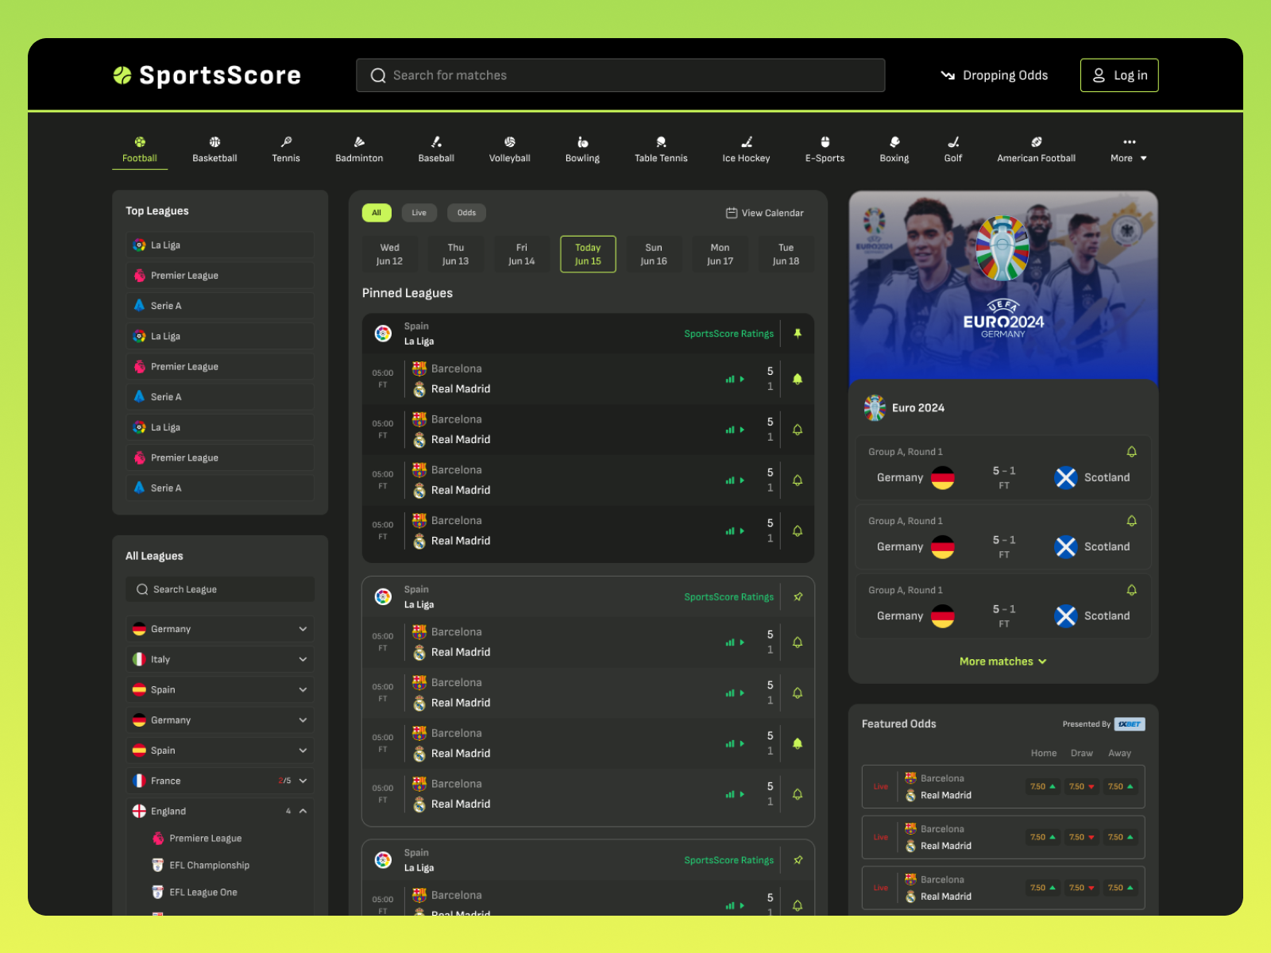Toggle the bell on the first Germany vs Scotland card
Screen dimensions: 1271x953
(1132, 452)
